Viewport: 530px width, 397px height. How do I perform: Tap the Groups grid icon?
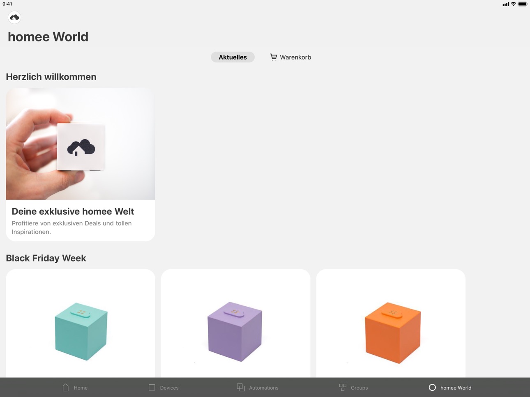[x=343, y=387]
